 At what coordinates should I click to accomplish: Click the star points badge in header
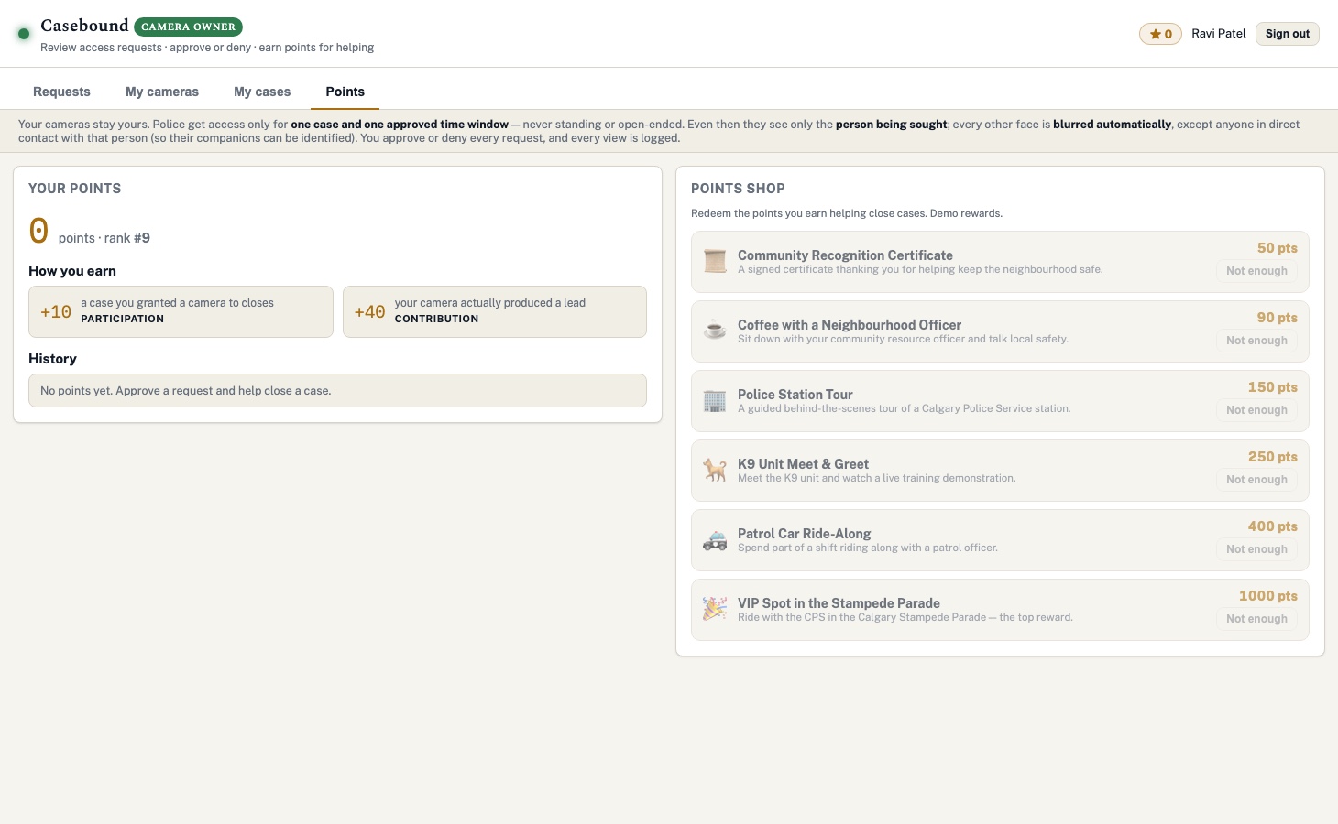tap(1160, 34)
